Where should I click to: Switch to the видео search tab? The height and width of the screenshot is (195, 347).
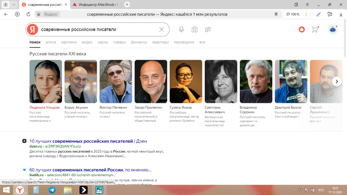click(87, 42)
